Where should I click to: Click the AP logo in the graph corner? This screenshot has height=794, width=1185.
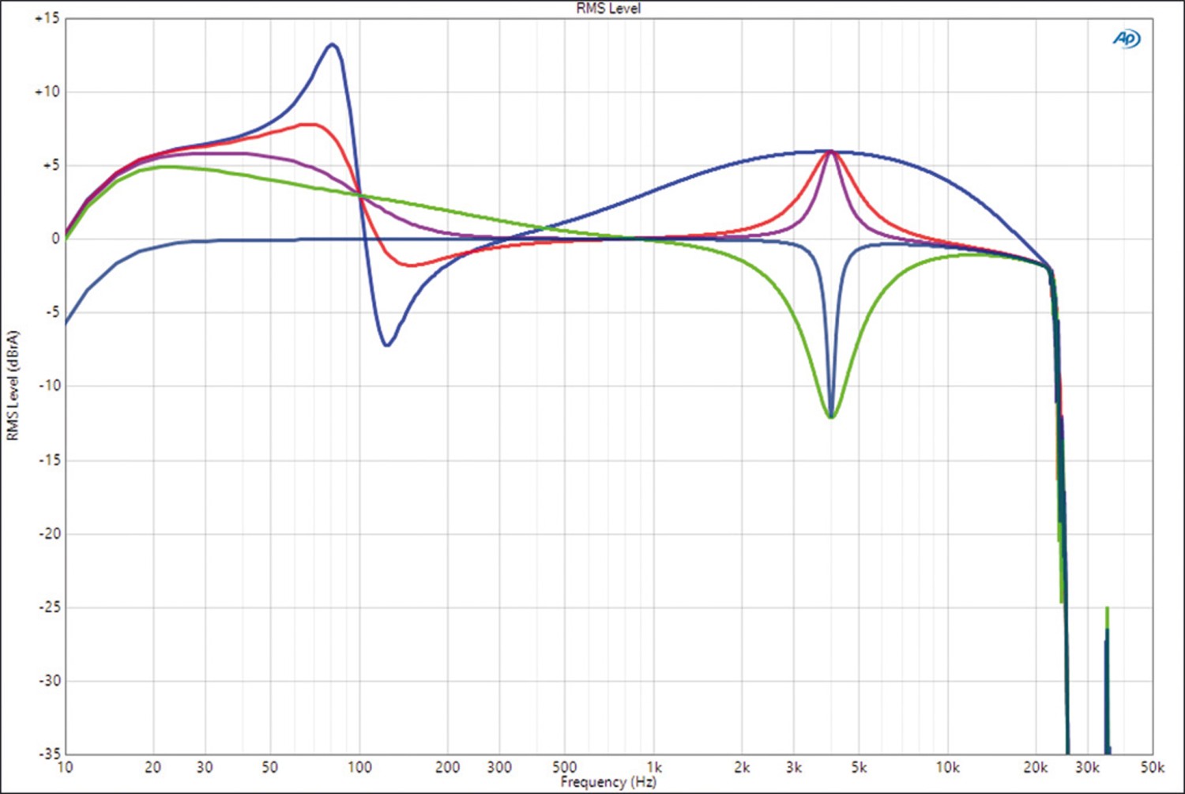[x=1127, y=39]
